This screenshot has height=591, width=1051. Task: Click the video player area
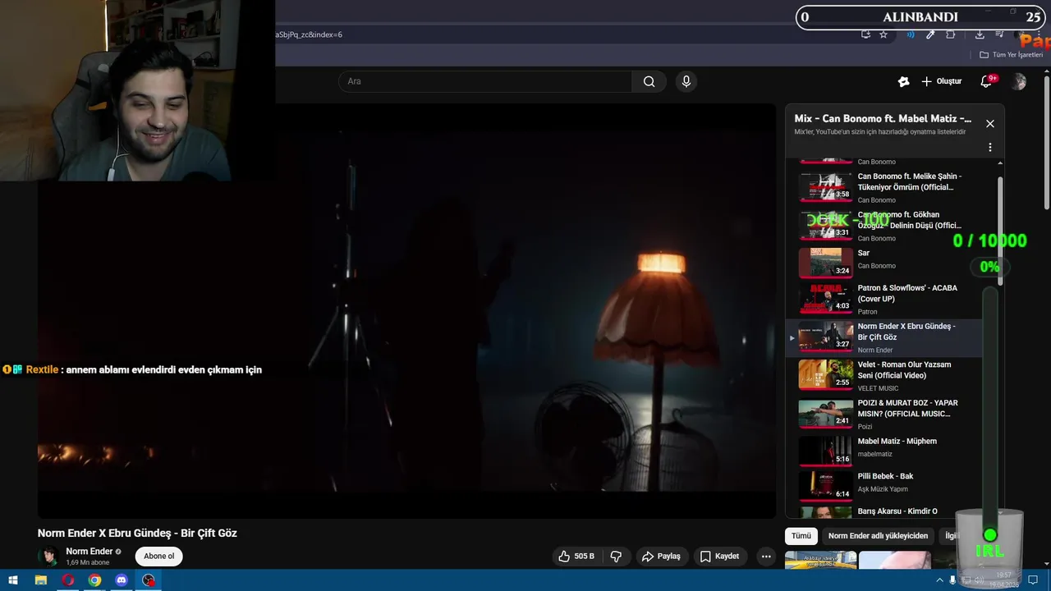pos(406,310)
